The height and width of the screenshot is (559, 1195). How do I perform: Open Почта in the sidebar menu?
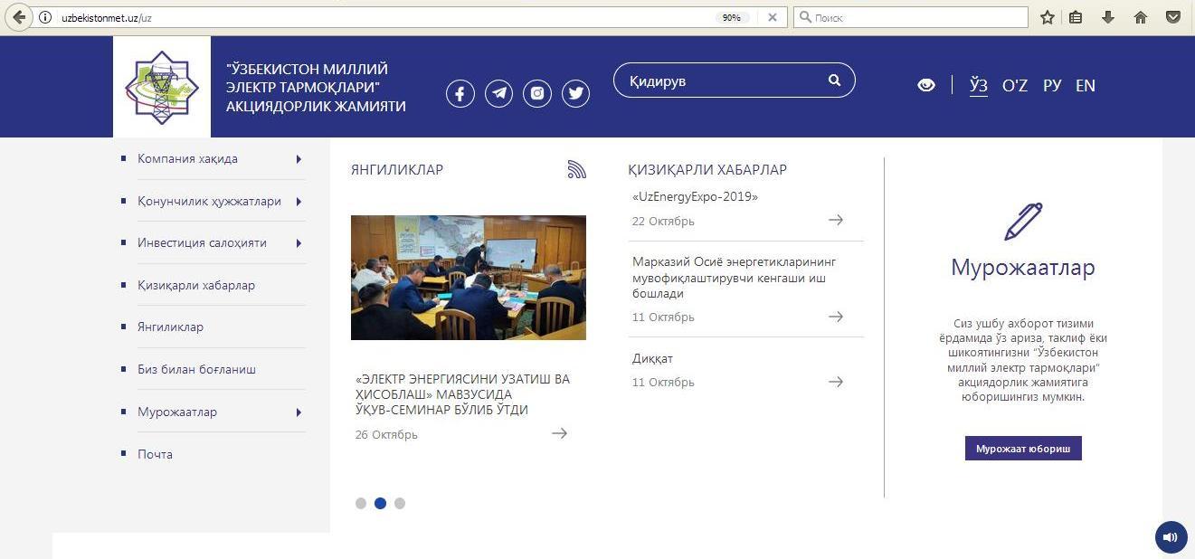tap(155, 454)
